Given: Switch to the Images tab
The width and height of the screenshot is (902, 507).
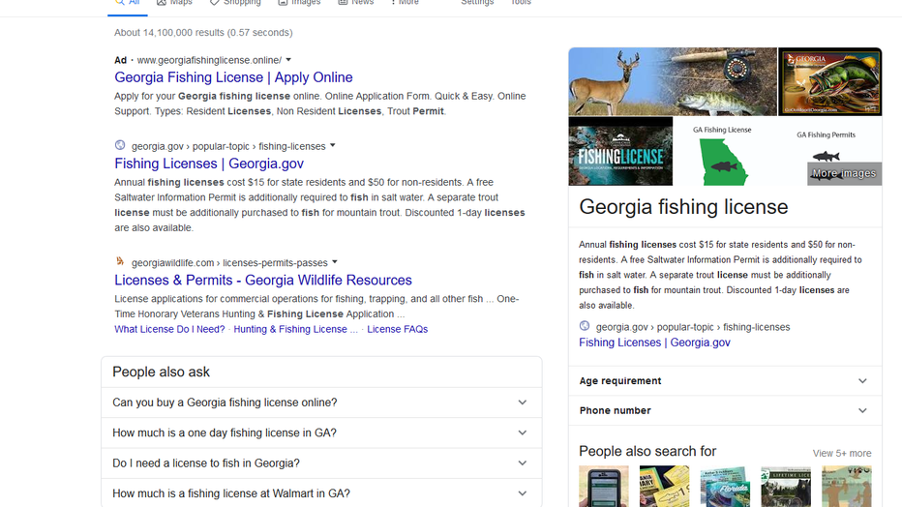Looking at the screenshot, I should [x=299, y=3].
